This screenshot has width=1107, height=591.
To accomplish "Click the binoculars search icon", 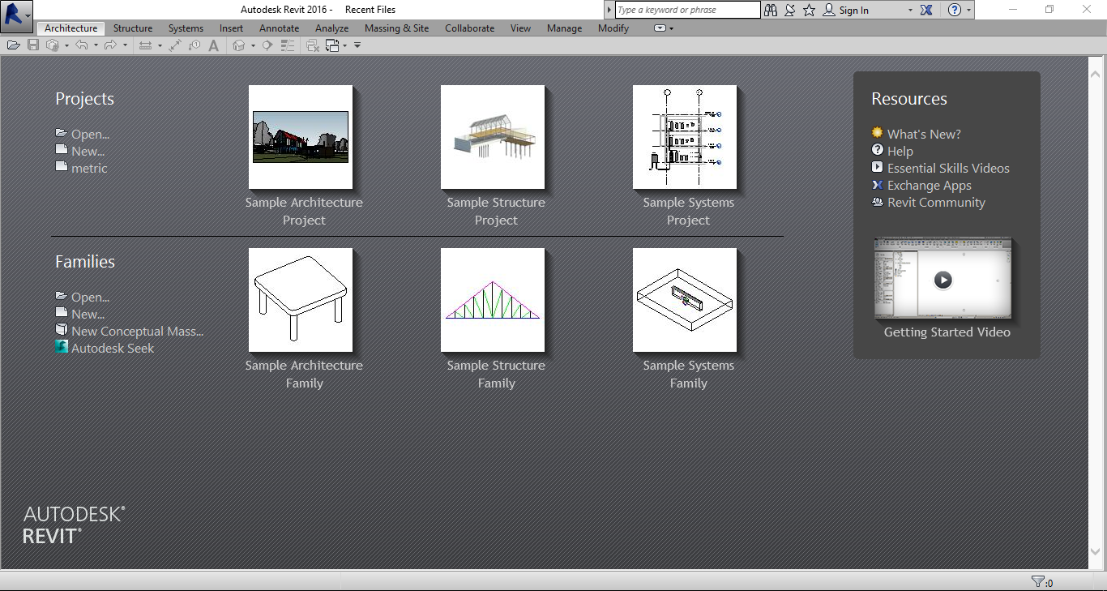I will 770,10.
